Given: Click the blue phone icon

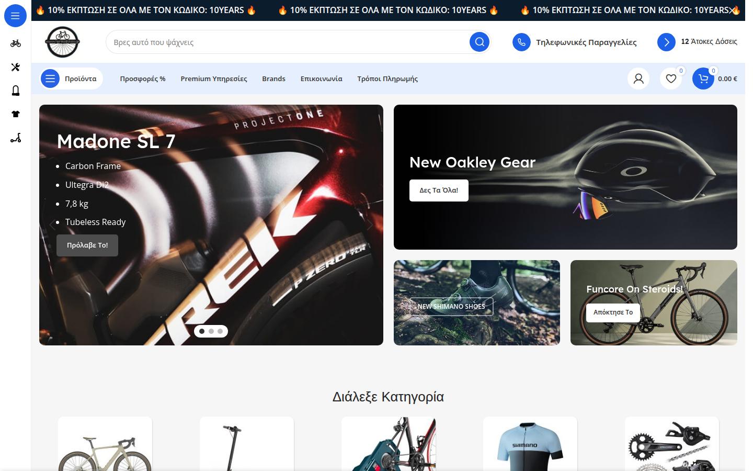Looking at the screenshot, I should (x=521, y=42).
